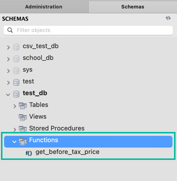Click the csv_test_db database icon

coord(16,47)
